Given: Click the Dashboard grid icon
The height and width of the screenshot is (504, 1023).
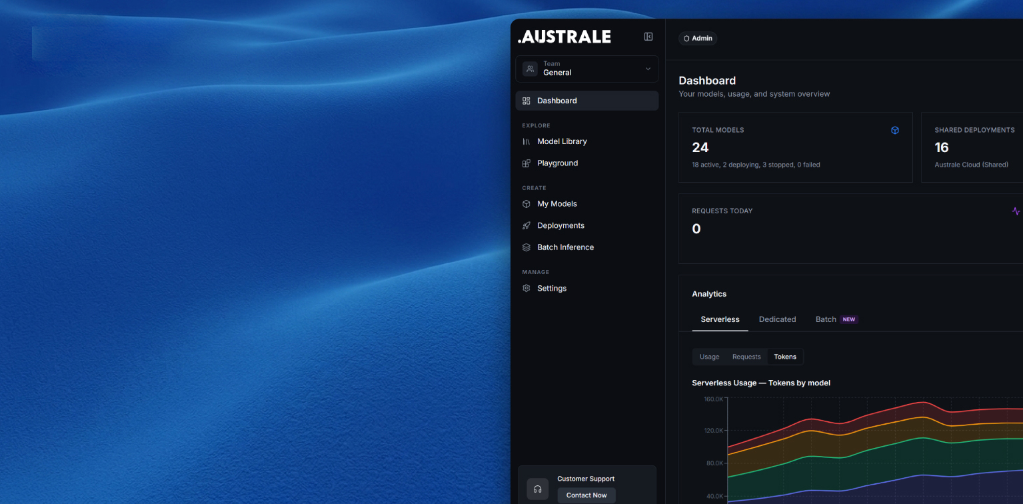Looking at the screenshot, I should [x=526, y=101].
